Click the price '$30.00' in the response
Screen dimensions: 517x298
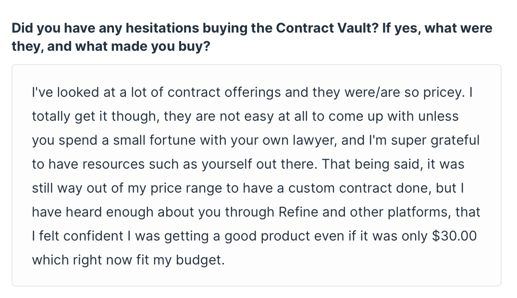click(455, 236)
